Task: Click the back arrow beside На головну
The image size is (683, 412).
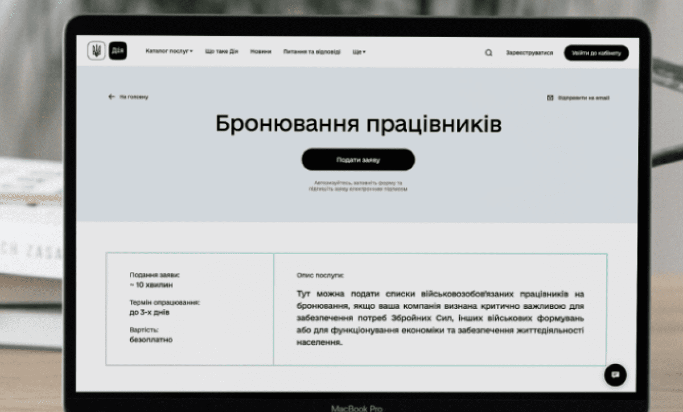Action: (112, 97)
